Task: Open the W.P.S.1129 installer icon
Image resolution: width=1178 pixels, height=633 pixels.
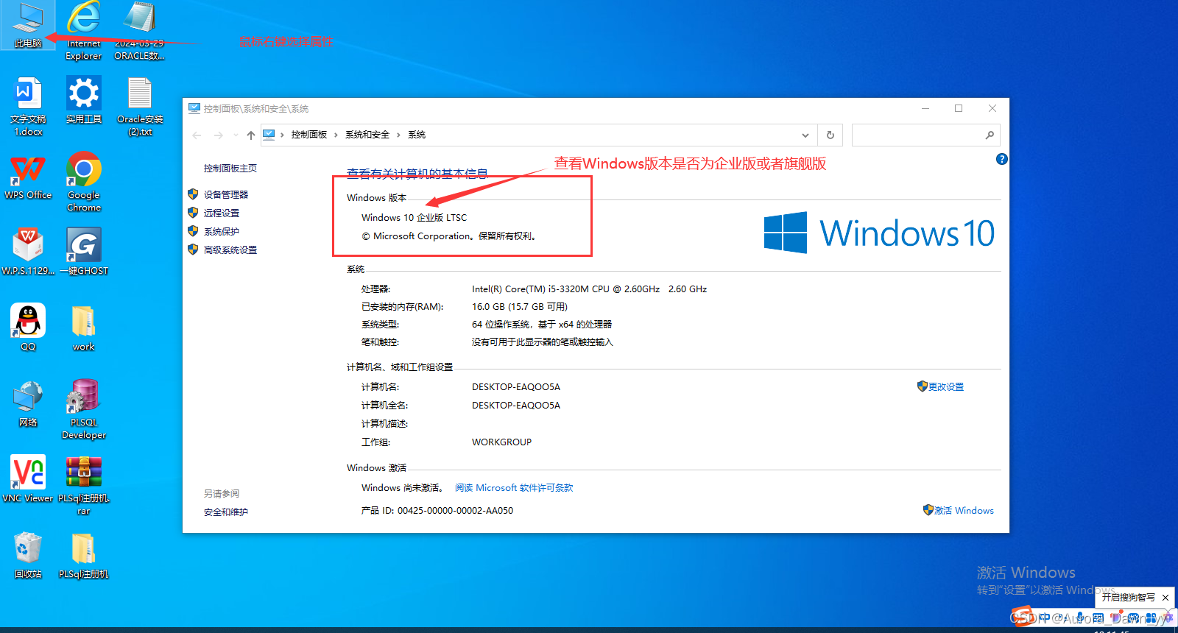Action: tap(28, 251)
